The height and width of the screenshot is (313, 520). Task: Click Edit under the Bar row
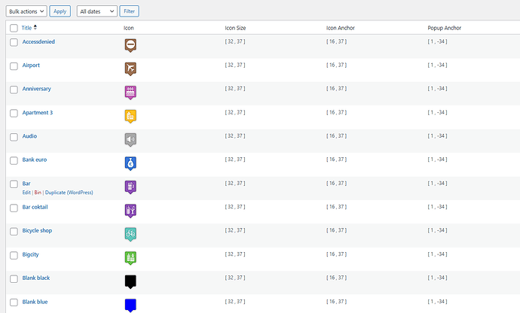[27, 193]
